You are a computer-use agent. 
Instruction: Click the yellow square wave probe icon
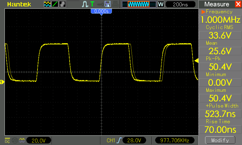(22, 140)
